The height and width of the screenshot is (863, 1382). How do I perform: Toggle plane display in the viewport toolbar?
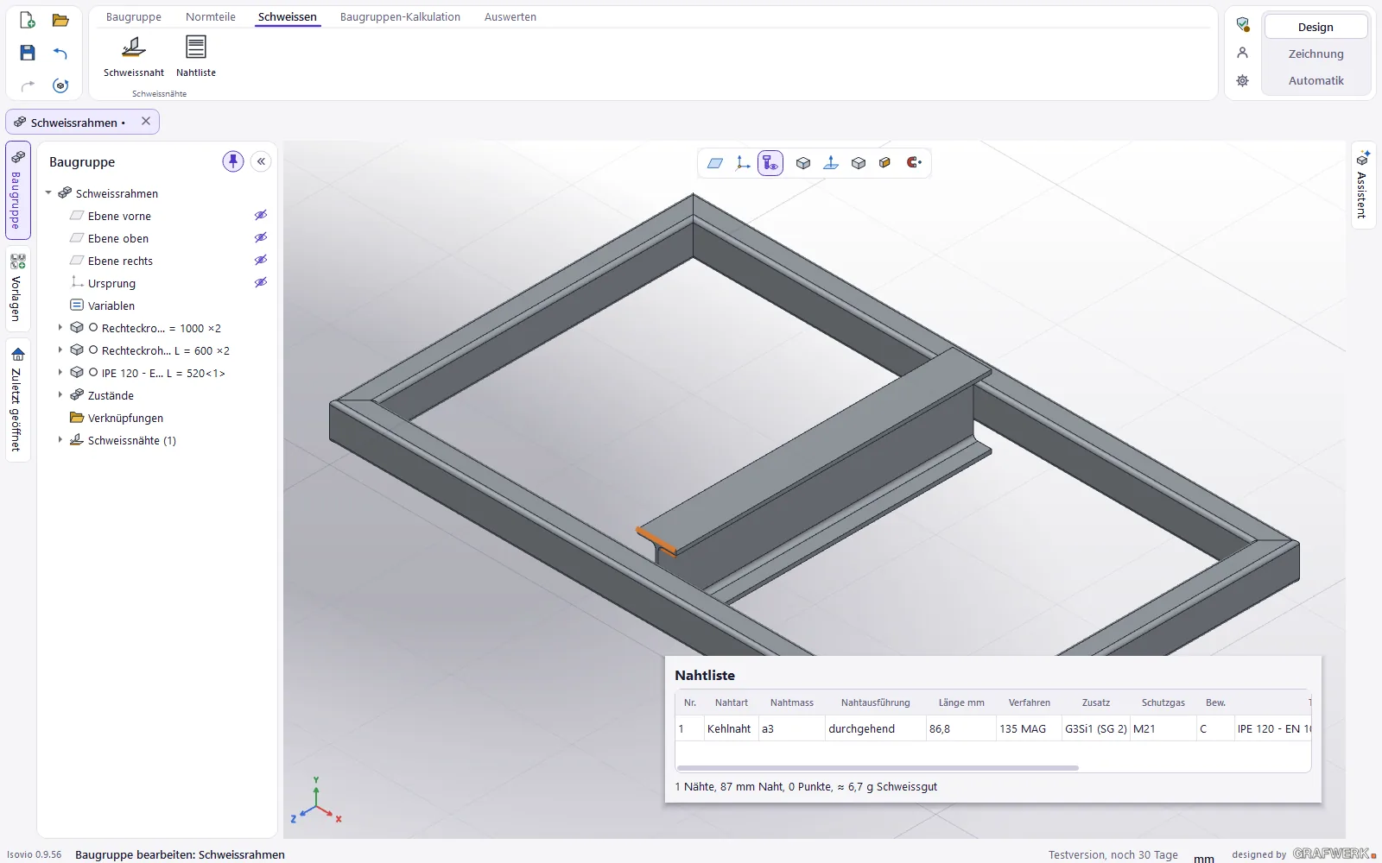point(715,163)
